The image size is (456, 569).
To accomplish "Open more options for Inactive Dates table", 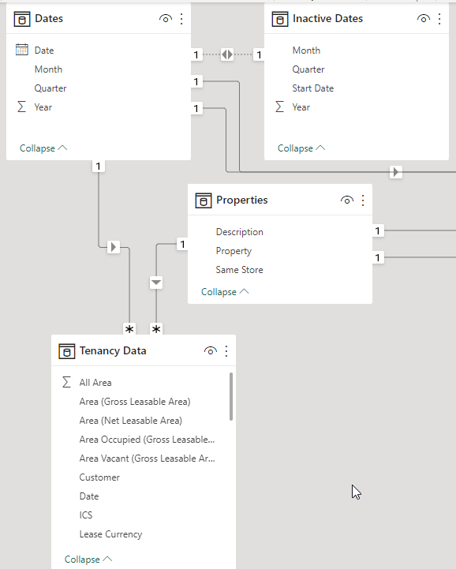I will (x=439, y=19).
